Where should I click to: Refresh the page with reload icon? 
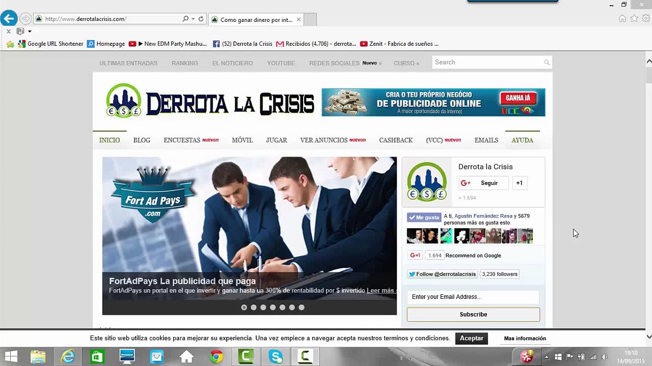201,19
